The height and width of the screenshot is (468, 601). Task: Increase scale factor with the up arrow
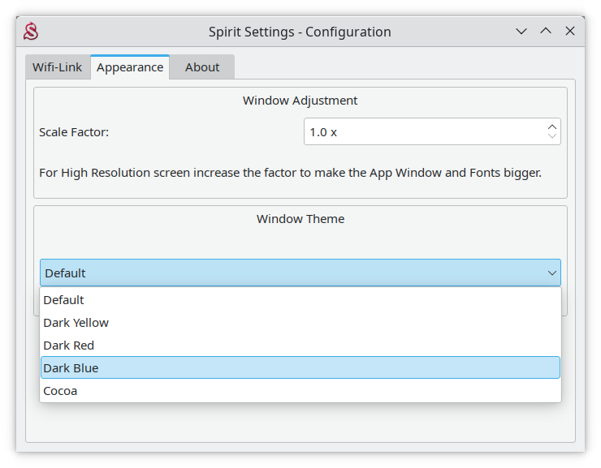click(552, 127)
